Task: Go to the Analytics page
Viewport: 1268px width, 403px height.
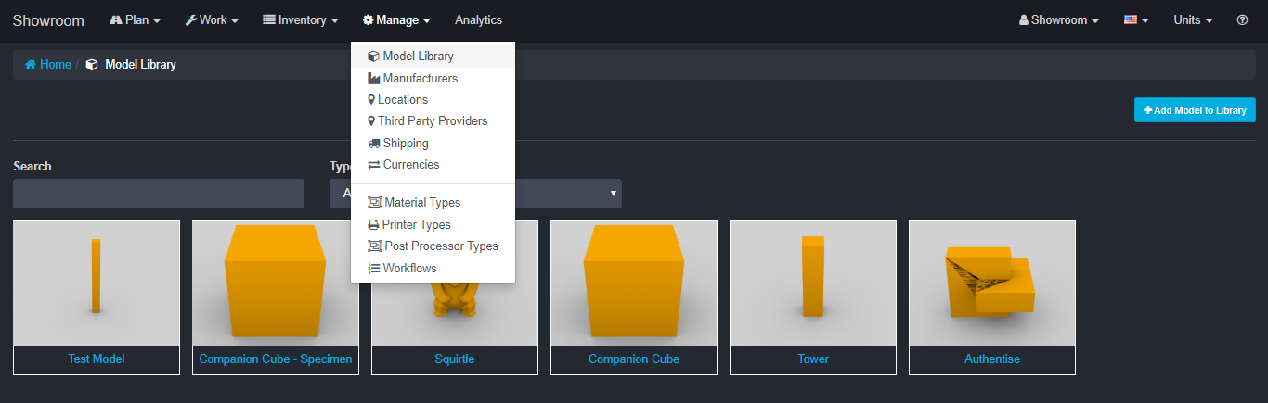Action: coord(478,20)
